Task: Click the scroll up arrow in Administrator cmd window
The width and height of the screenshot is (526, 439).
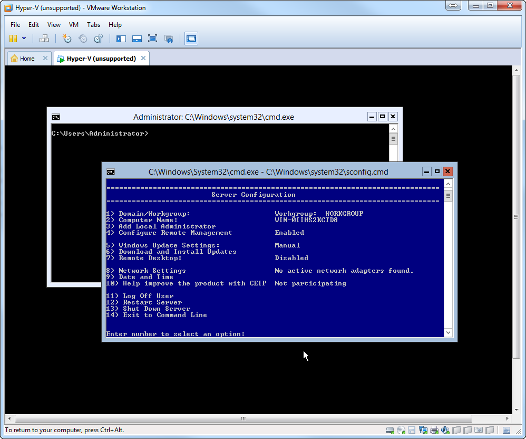Action: pyautogui.click(x=394, y=129)
